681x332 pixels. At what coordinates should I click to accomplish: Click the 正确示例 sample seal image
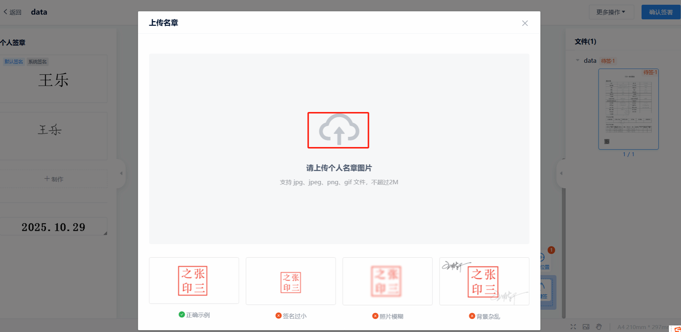point(194,281)
